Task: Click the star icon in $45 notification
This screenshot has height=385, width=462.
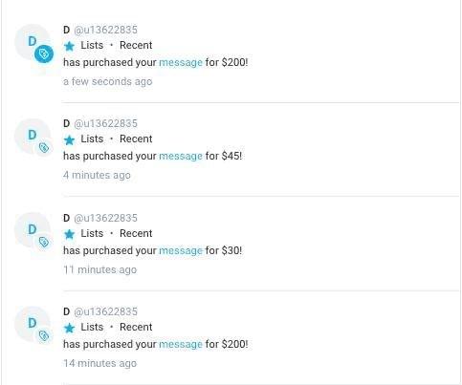Action: tap(69, 139)
